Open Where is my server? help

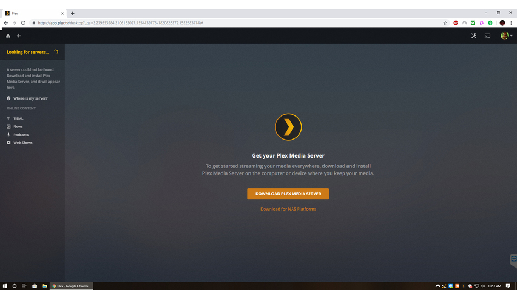(27, 98)
